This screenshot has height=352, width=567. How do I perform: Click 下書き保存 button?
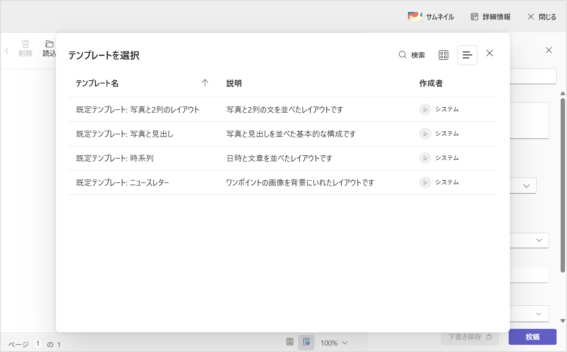(470, 337)
